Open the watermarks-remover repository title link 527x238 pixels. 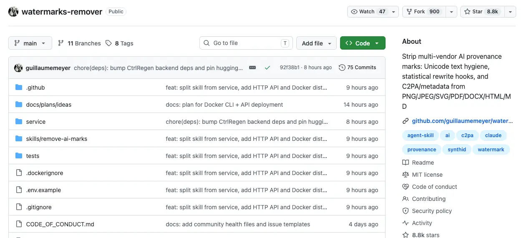pos(62,12)
